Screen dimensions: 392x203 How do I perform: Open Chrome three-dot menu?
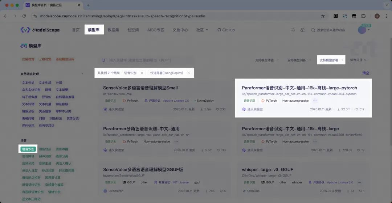386,16
